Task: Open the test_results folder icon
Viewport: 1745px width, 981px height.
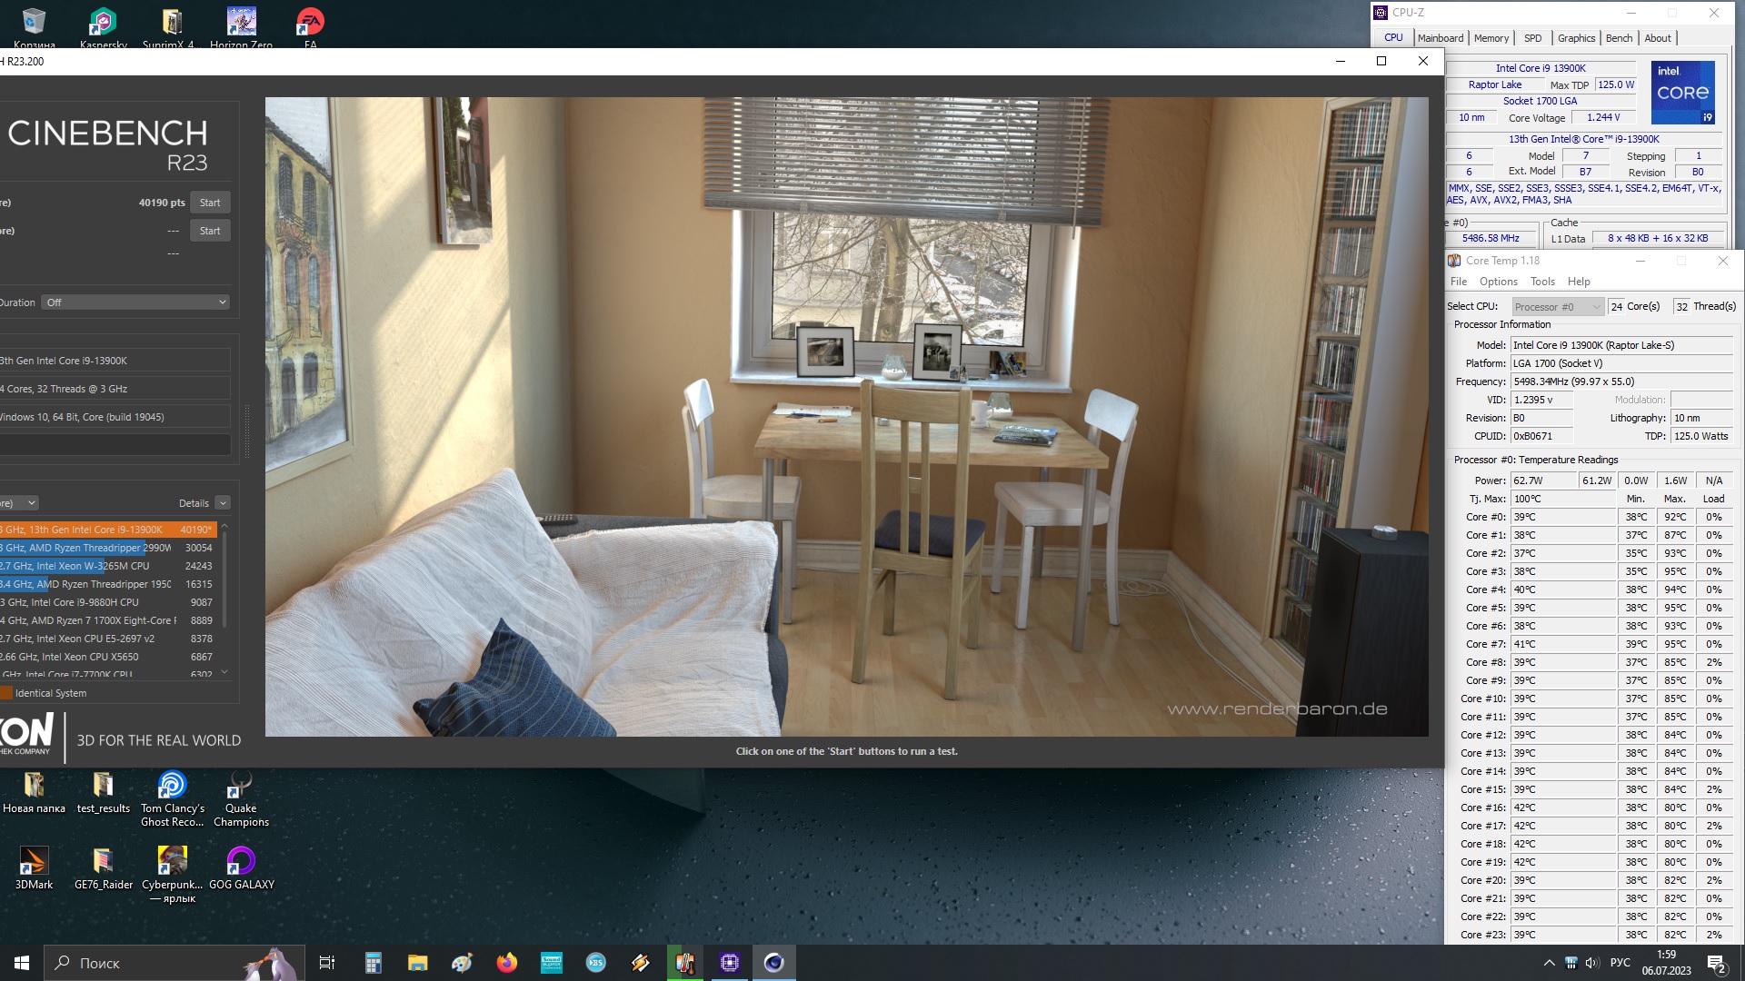Action: tap(103, 785)
